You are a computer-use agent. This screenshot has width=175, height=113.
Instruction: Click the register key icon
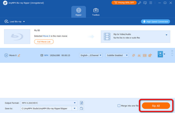tap(139, 3)
